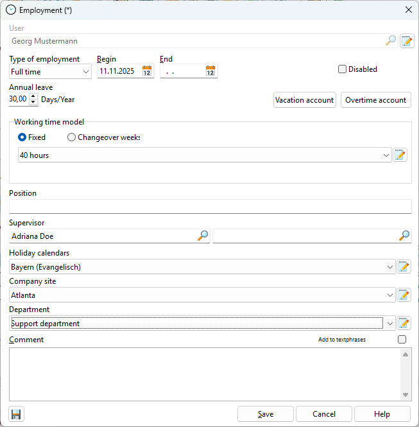Click the edit icon beside User field
The width and height of the screenshot is (419, 427).
coord(407,41)
